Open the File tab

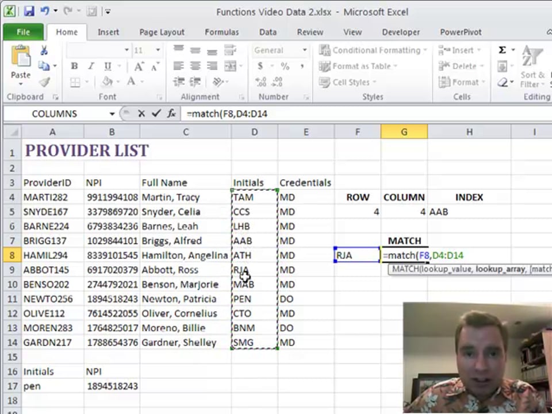[23, 32]
